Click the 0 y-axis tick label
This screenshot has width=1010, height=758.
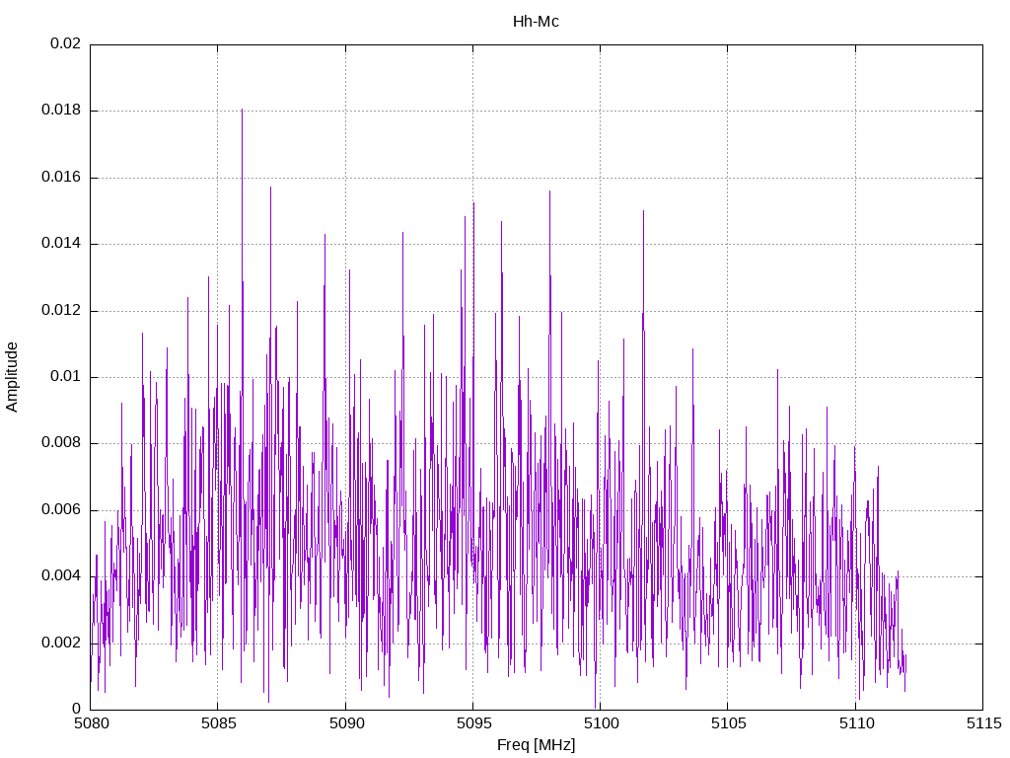(x=77, y=709)
